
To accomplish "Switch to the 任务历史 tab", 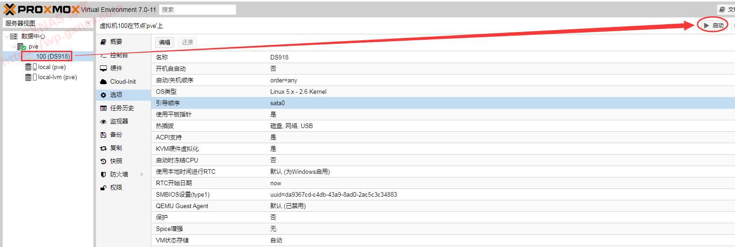I will [122, 108].
